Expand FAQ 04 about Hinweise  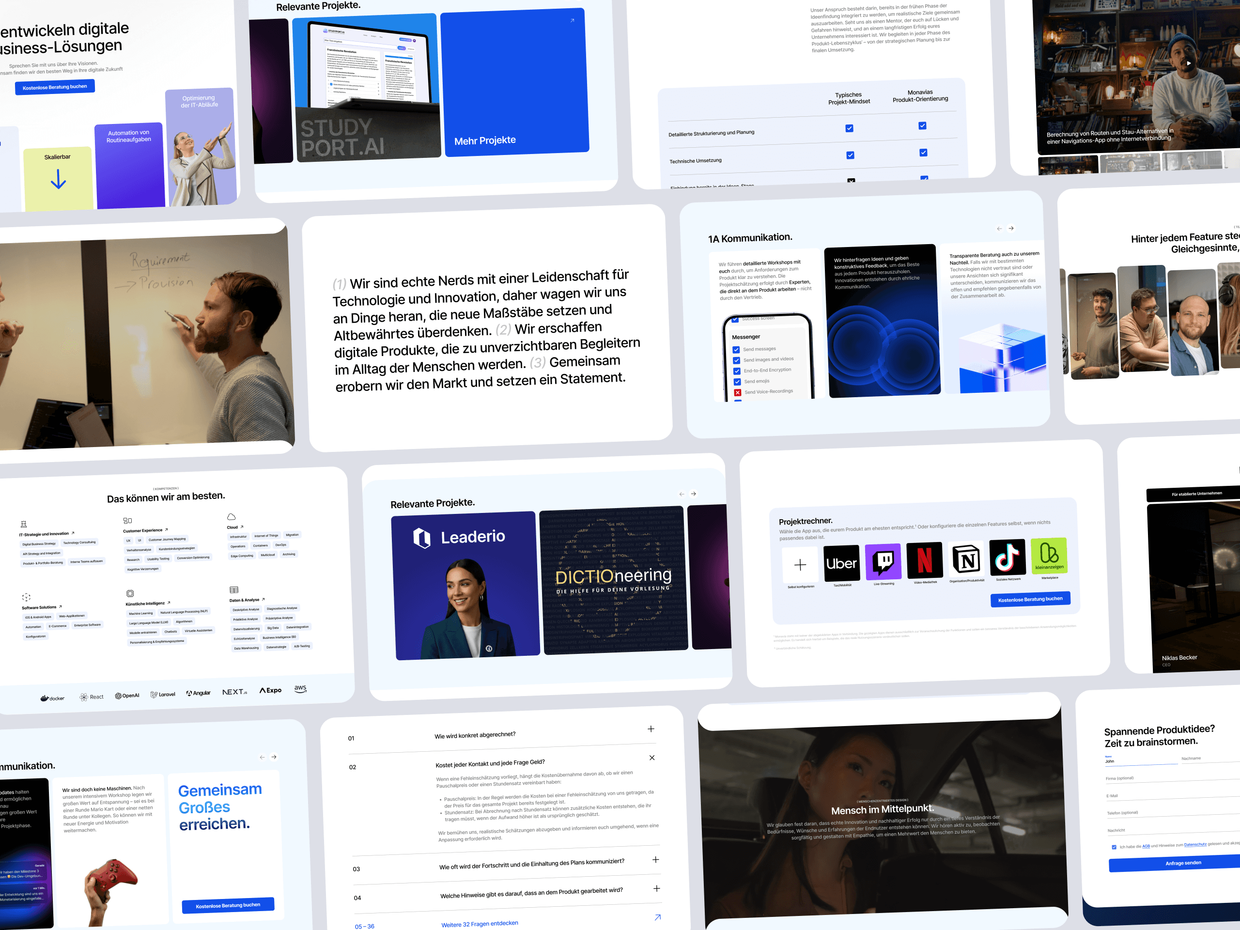(x=656, y=888)
